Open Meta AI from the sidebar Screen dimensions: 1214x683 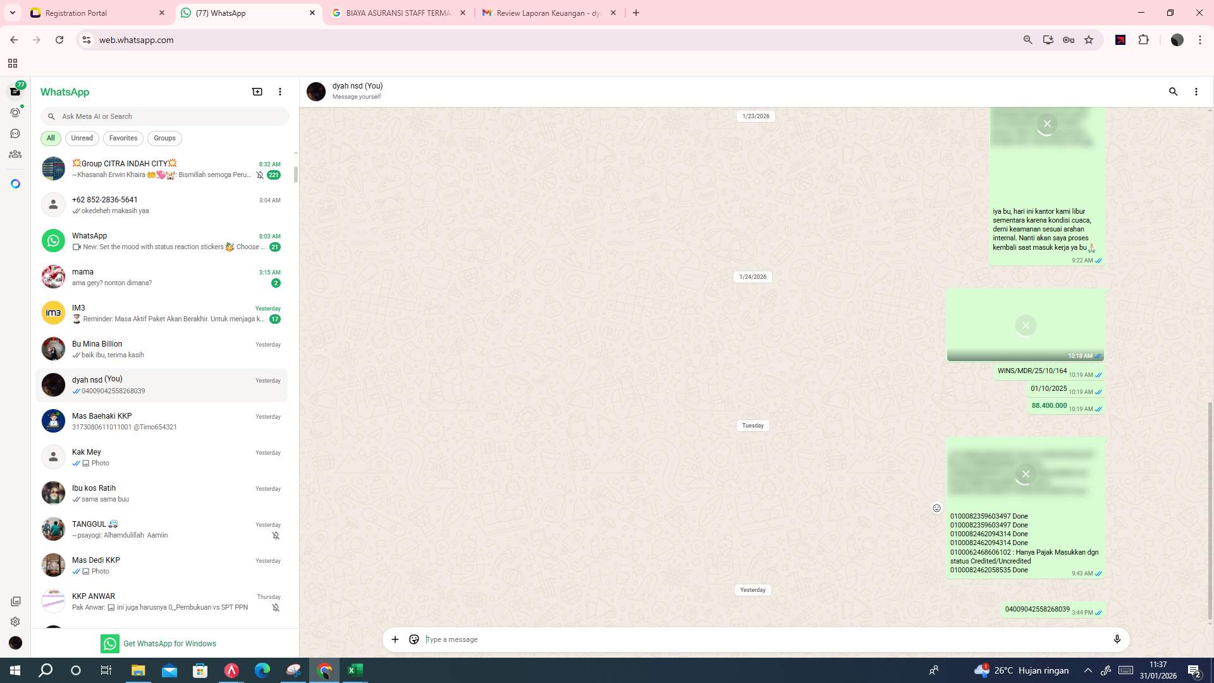coord(15,183)
